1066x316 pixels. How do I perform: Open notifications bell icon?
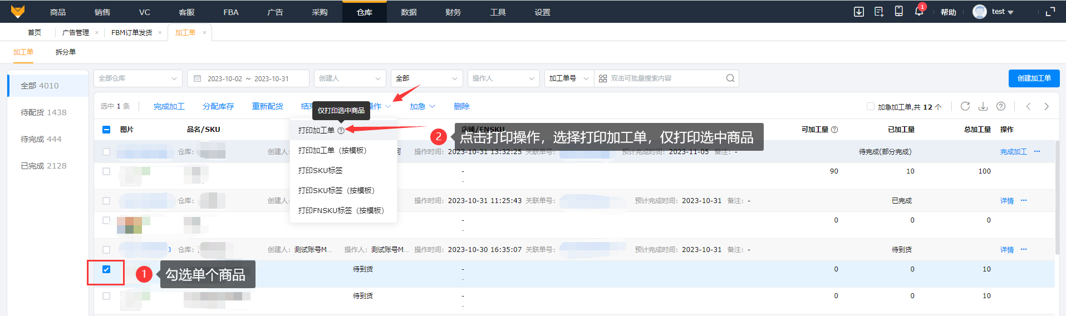click(x=918, y=11)
